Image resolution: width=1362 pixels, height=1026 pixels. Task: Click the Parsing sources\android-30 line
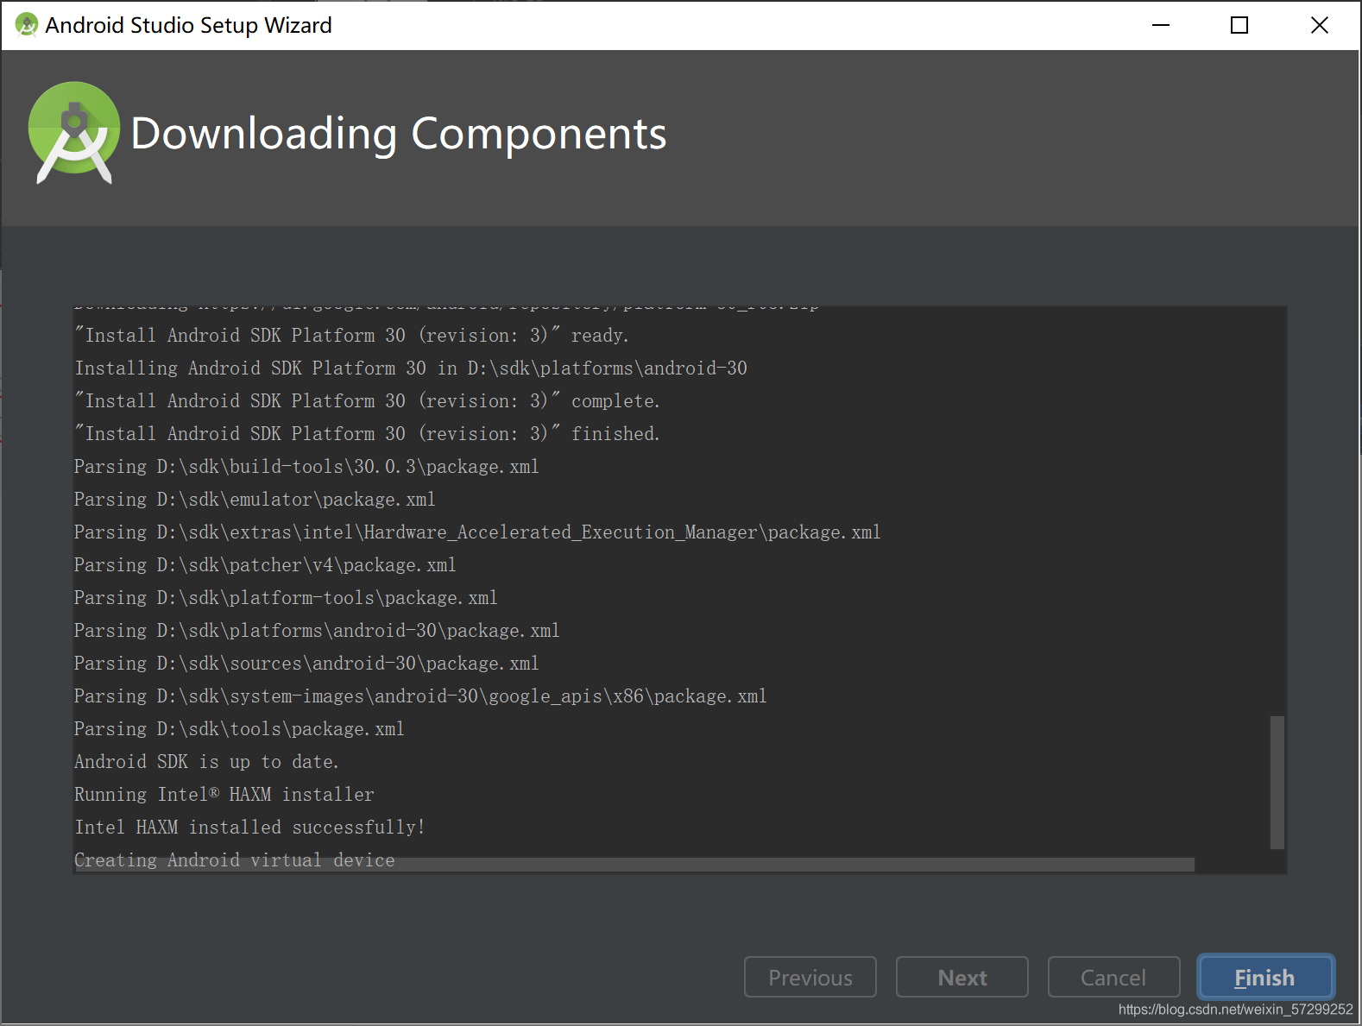tap(306, 663)
